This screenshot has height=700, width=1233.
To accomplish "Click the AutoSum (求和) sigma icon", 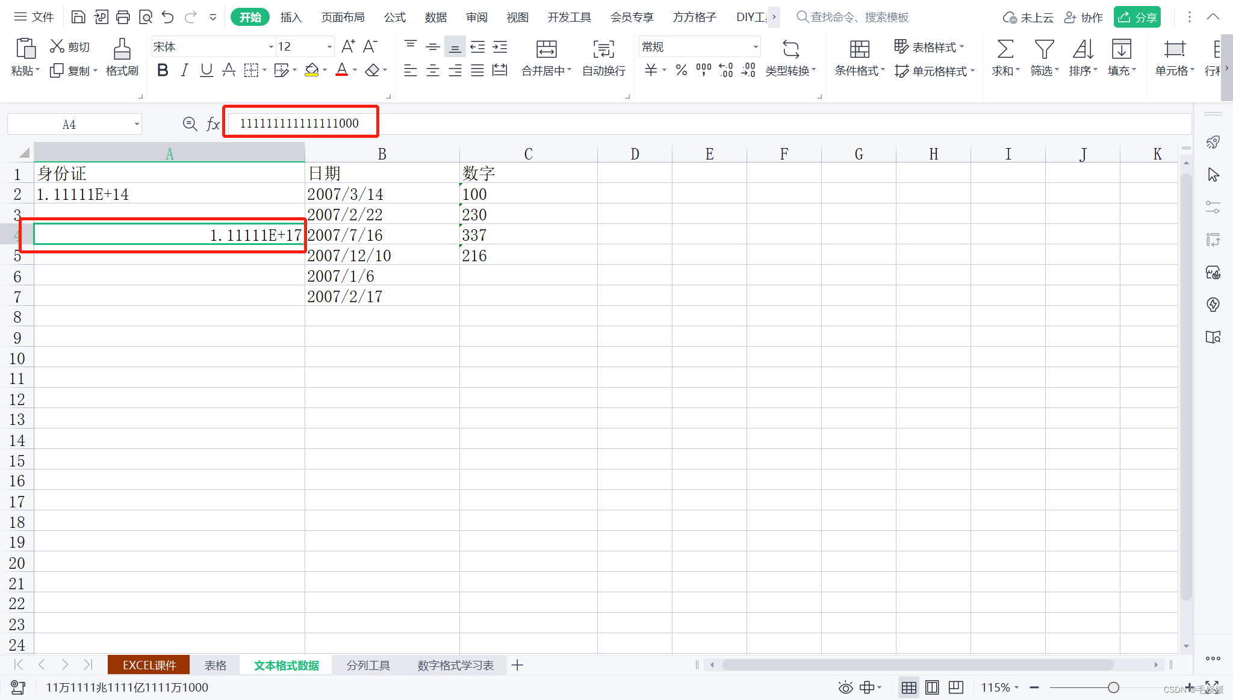I will [1005, 49].
